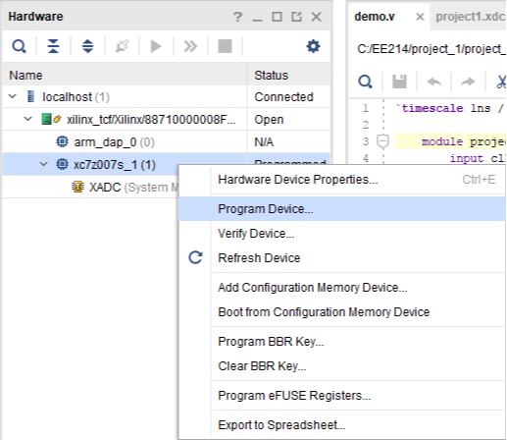Click the Status column header
The width and height of the screenshot is (507, 440).
[x=289, y=75]
